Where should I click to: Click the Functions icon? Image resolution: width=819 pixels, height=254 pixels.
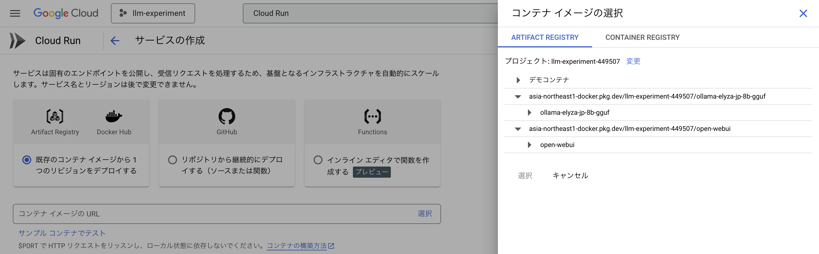(x=372, y=116)
